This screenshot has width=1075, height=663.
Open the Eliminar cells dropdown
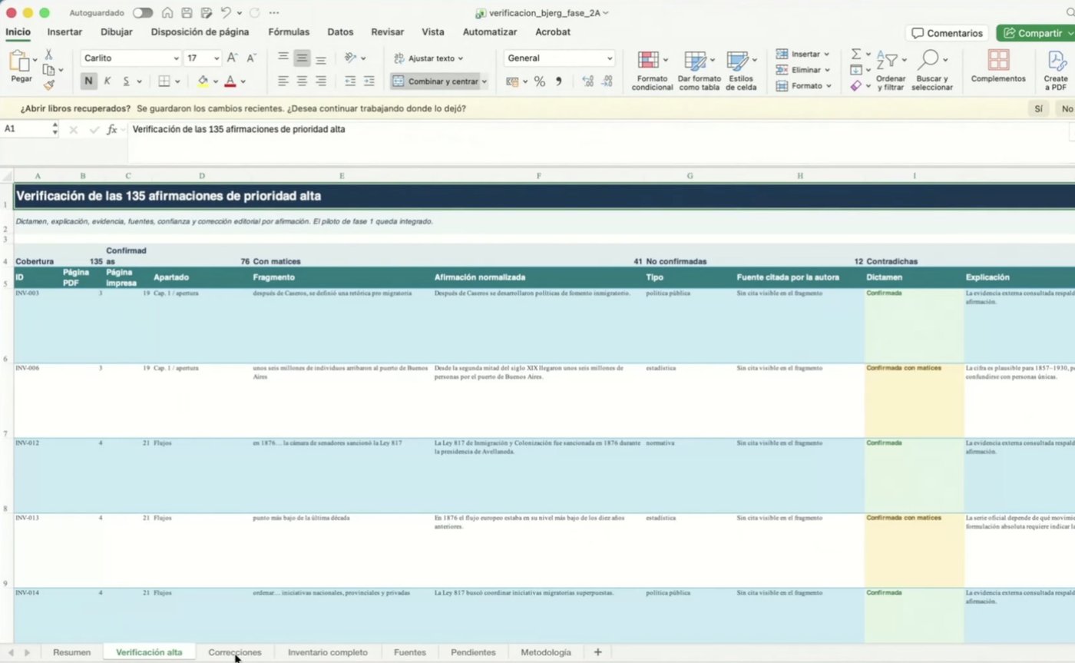coord(802,70)
